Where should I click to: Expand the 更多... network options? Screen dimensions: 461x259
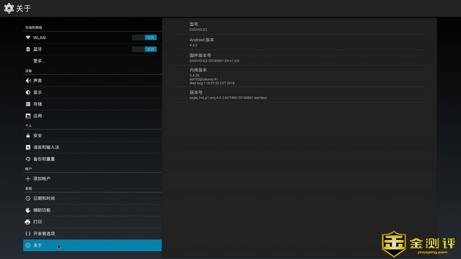[x=39, y=61]
